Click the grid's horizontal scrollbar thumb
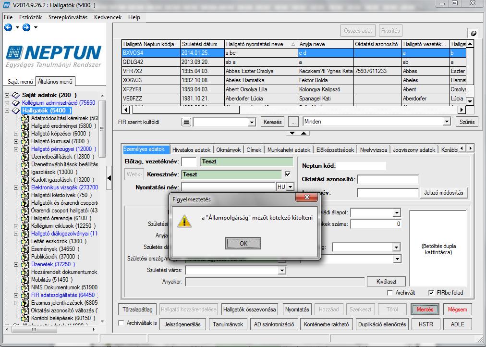486x347 pixels. click(186, 110)
